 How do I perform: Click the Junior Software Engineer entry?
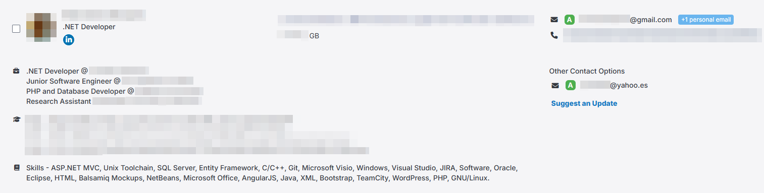coord(110,81)
